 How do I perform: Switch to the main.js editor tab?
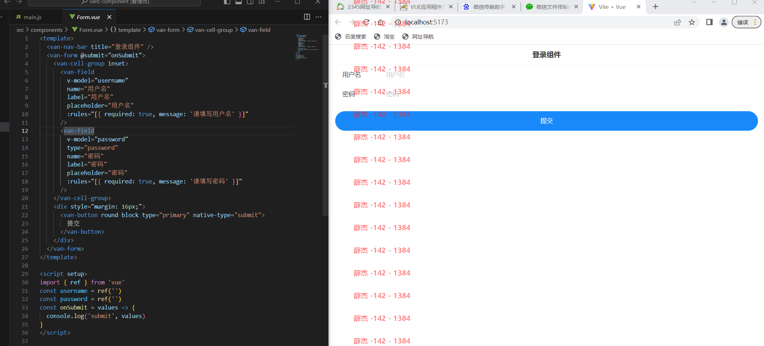point(29,17)
